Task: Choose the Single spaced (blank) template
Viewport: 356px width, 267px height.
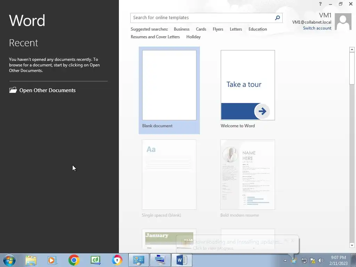Action: point(169,179)
